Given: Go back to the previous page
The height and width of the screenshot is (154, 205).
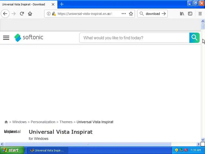Looking at the screenshot, I should pyautogui.click(x=5, y=14).
